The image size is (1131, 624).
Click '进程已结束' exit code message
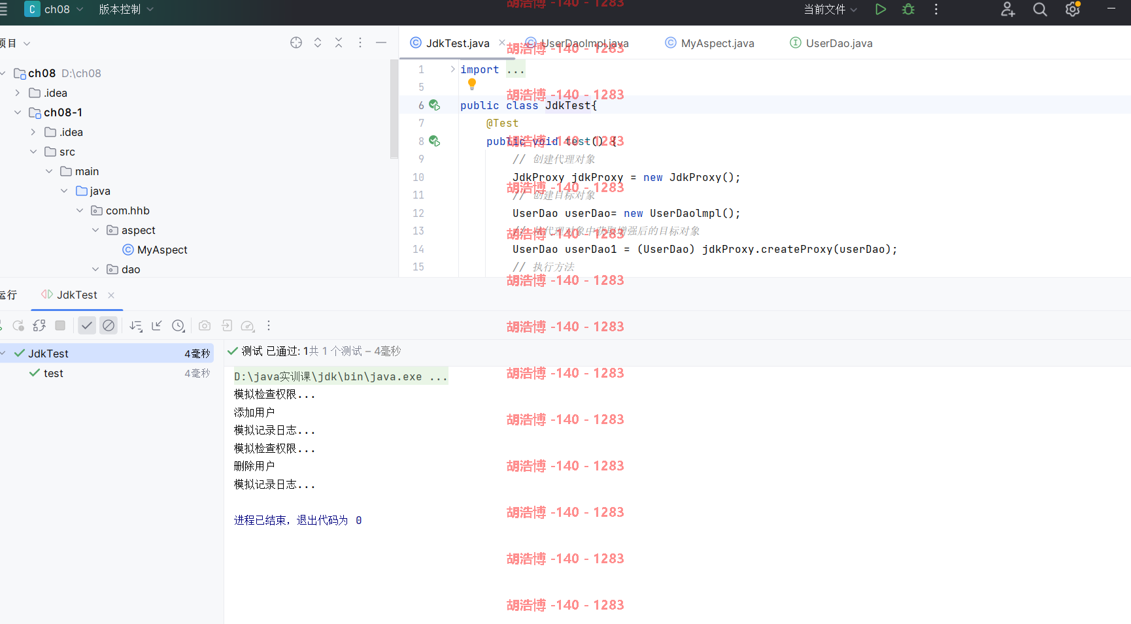pyautogui.click(x=297, y=520)
